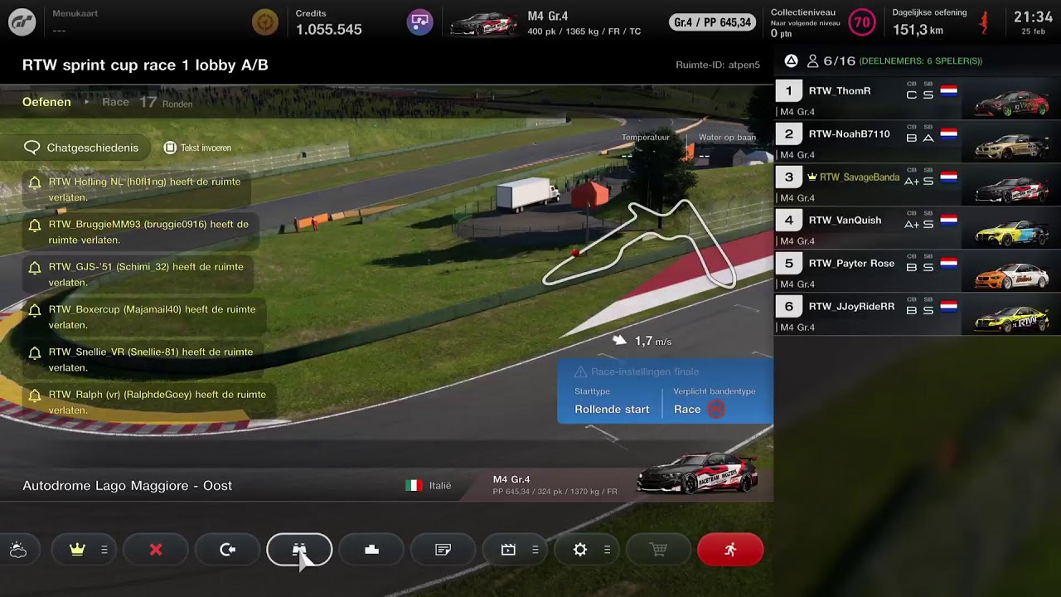
Task: Click the Gran Turismo logo icon
Action: point(22,22)
